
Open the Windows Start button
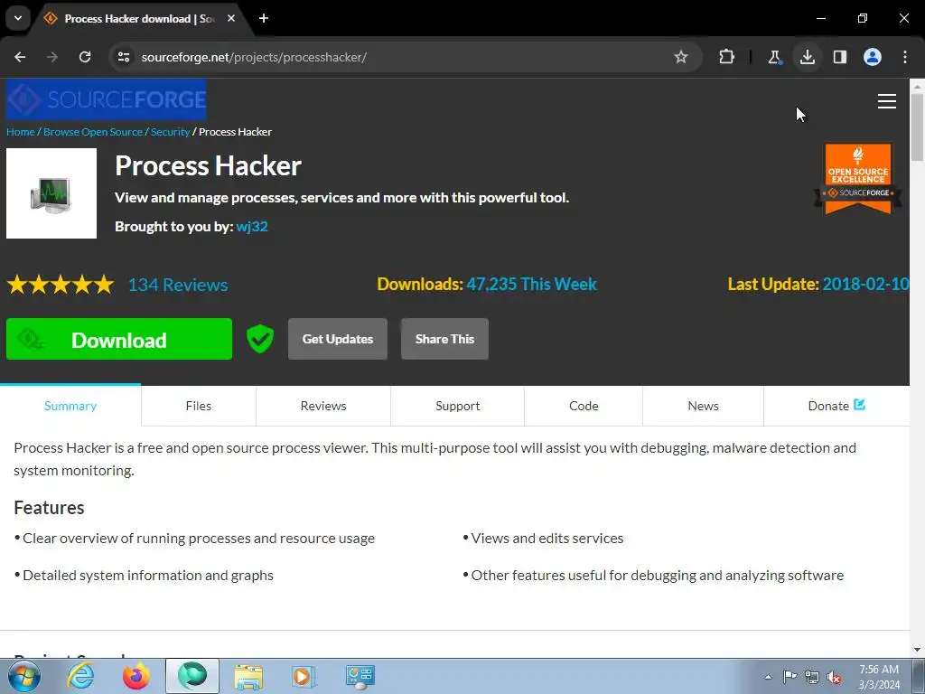click(x=23, y=676)
